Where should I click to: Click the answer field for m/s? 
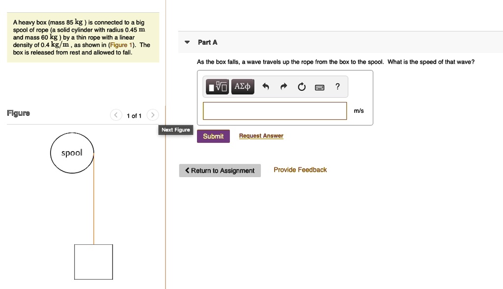point(275,110)
